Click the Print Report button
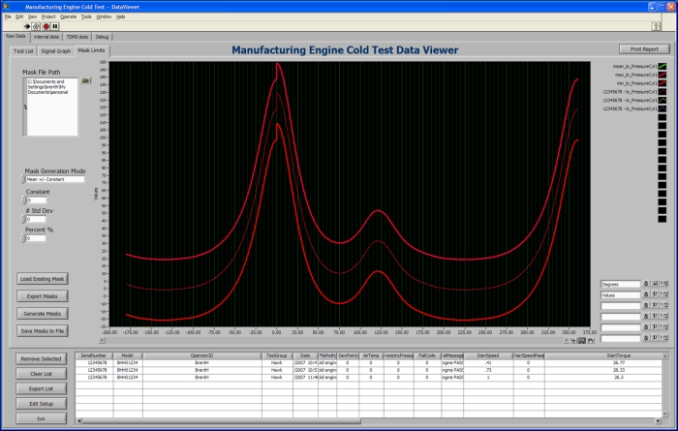 click(643, 48)
